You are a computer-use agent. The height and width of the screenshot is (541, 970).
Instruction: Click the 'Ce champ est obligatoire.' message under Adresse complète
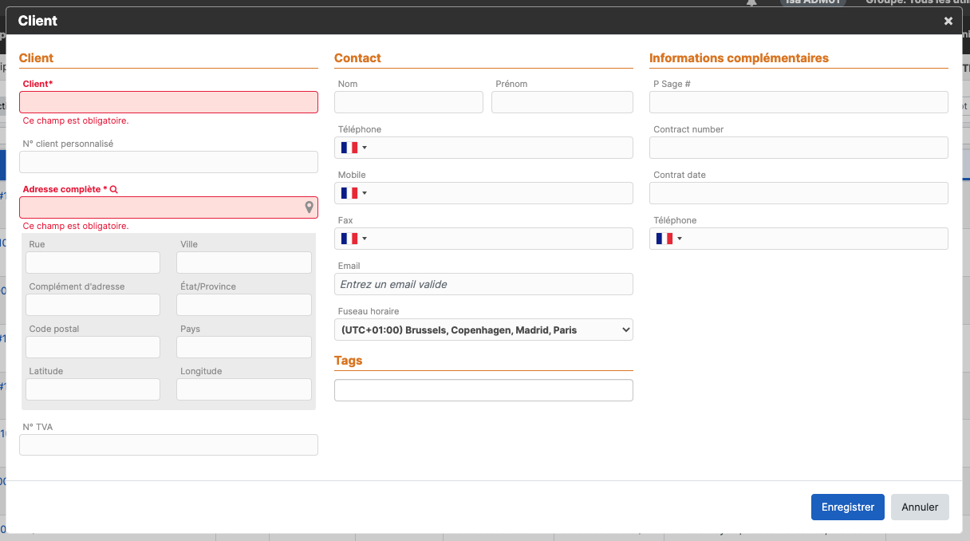[76, 227]
